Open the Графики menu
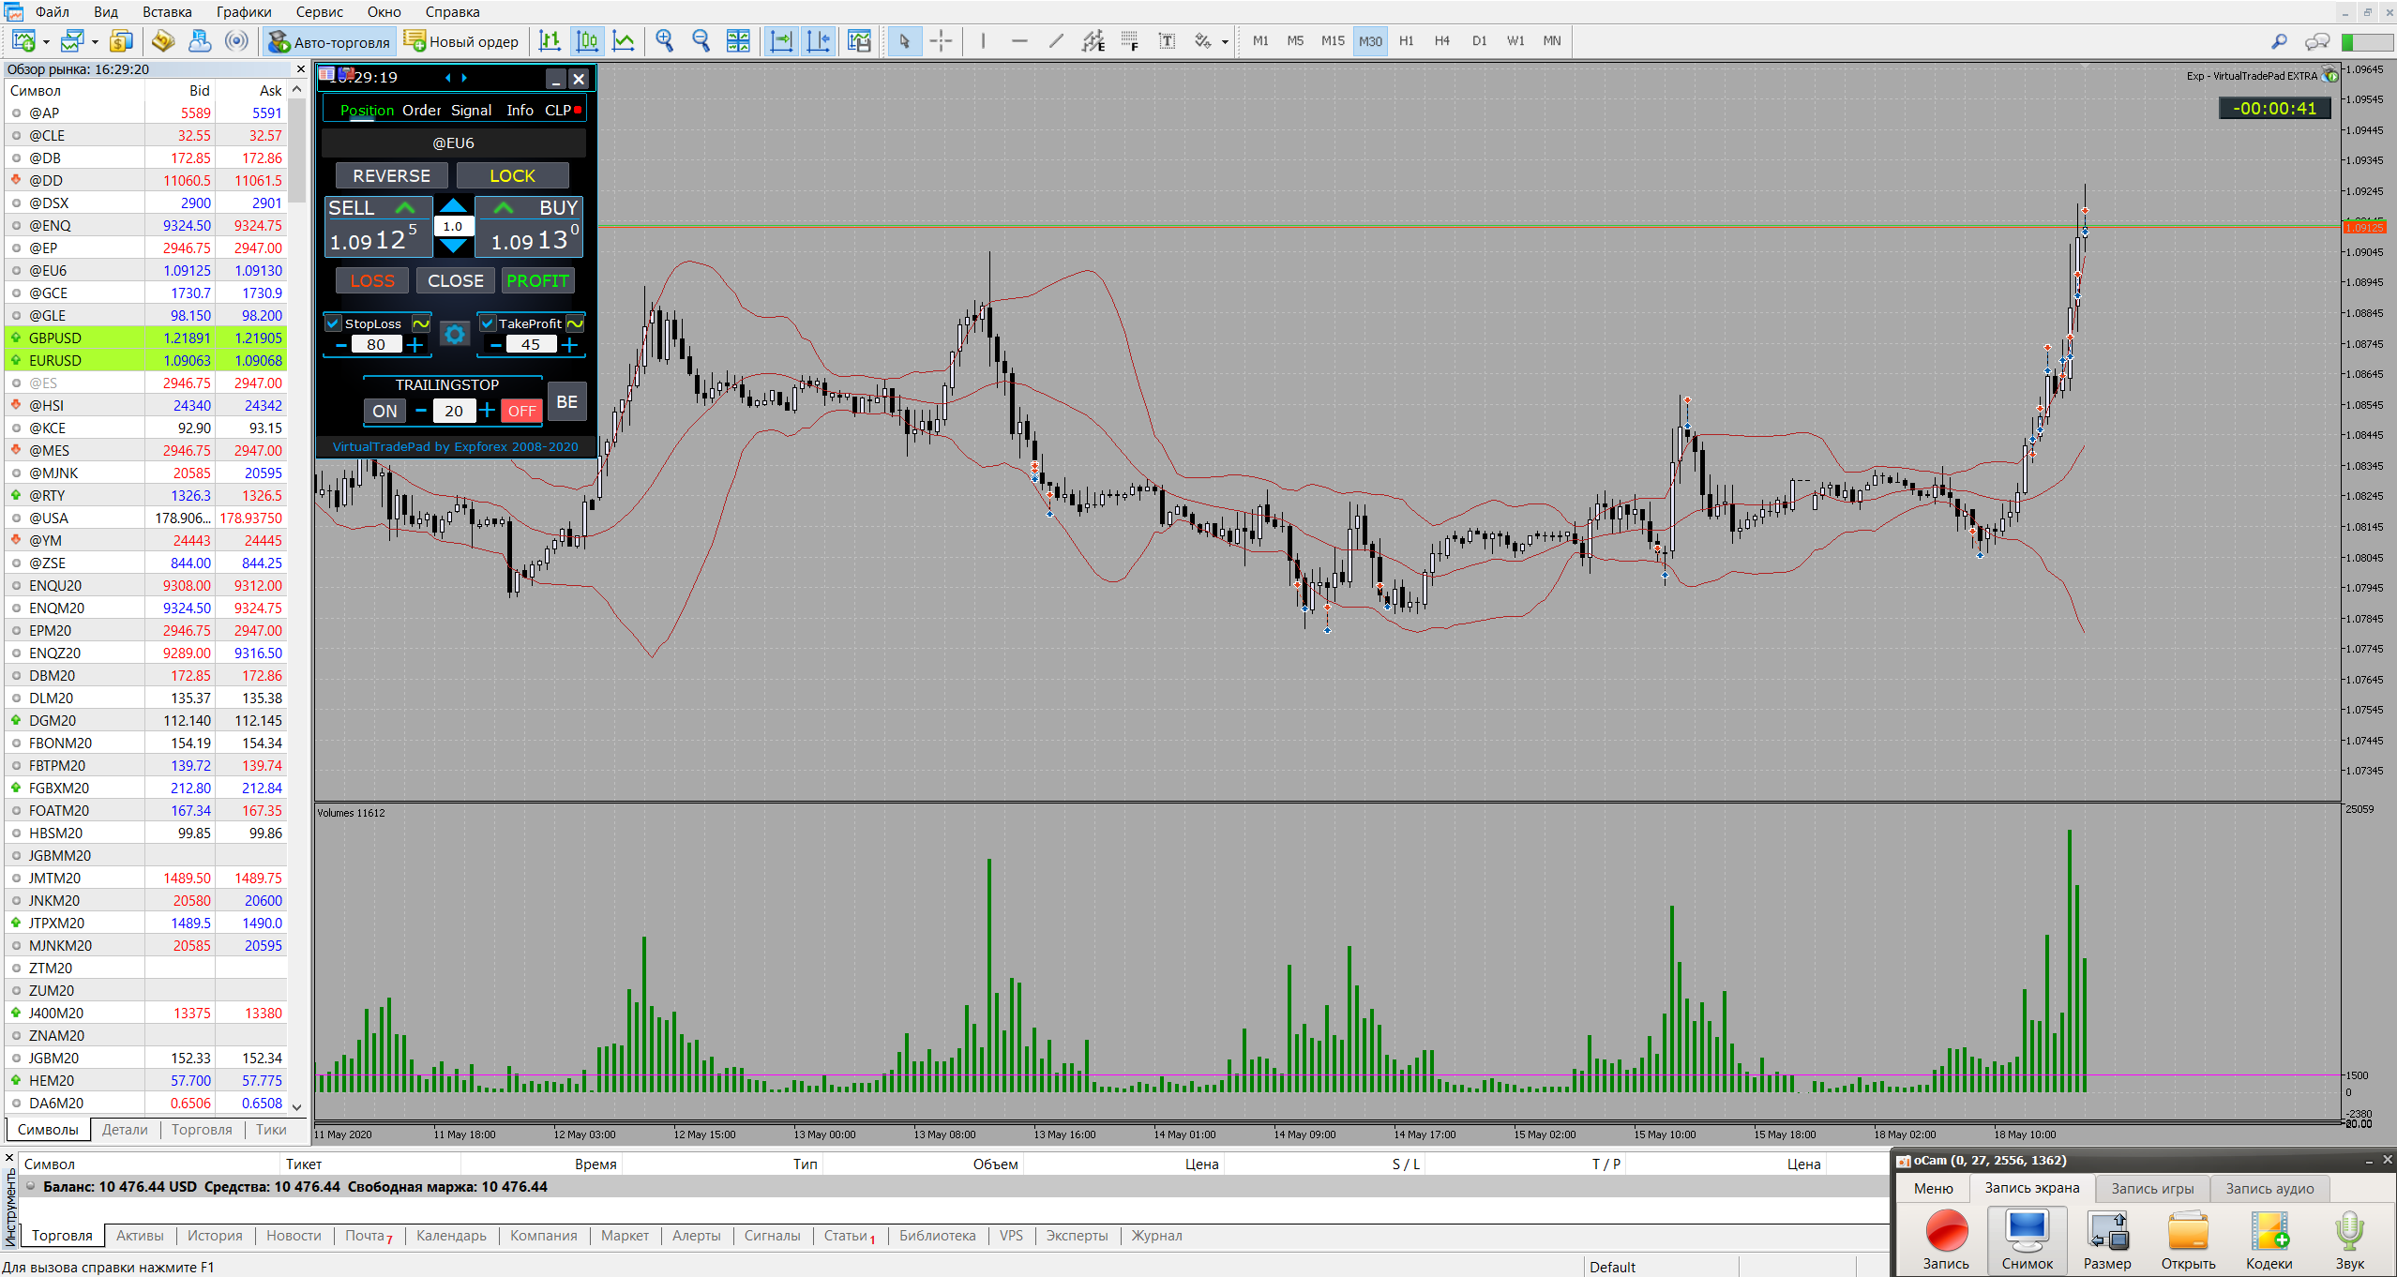The height and width of the screenshot is (1277, 2397). pyautogui.click(x=243, y=12)
